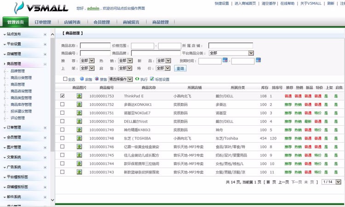Expand 店铺管理 plus icon in sidebar
The width and height of the screenshot is (345, 207).
[45, 54]
